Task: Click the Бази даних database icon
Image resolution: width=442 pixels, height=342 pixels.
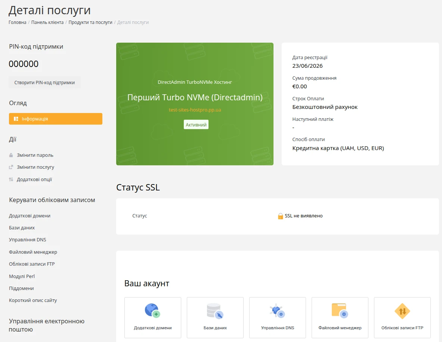Action: point(215,311)
